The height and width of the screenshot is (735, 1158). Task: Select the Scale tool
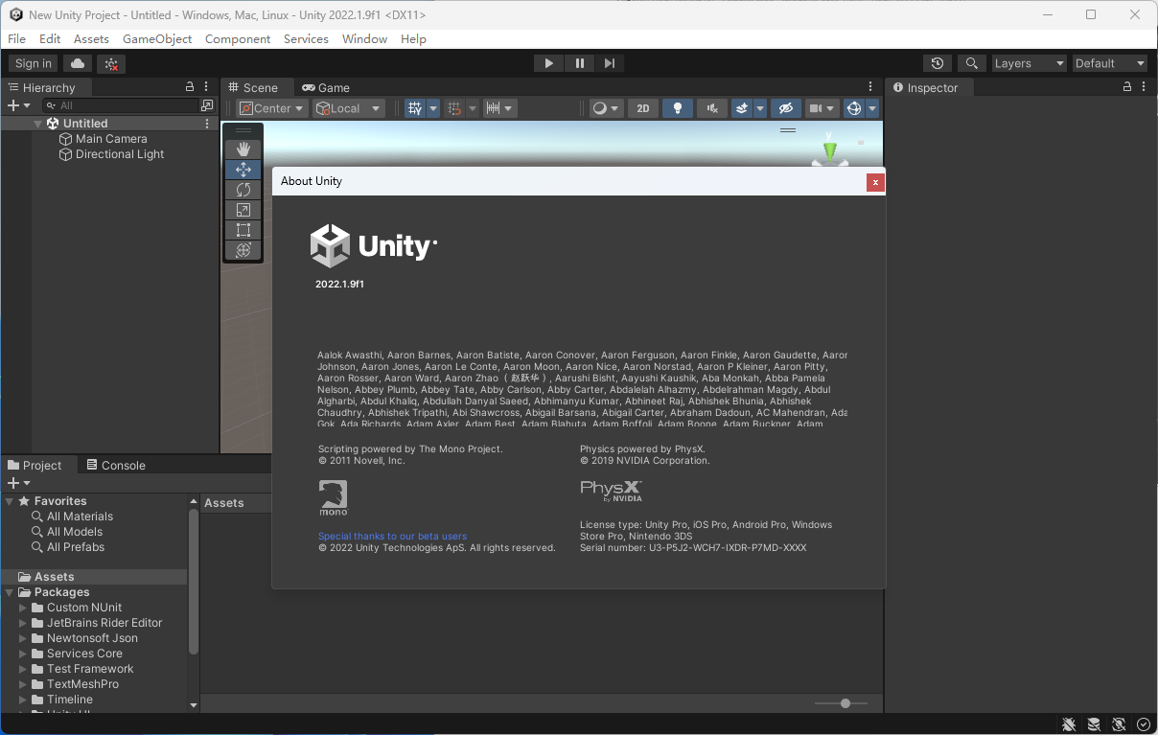click(243, 209)
